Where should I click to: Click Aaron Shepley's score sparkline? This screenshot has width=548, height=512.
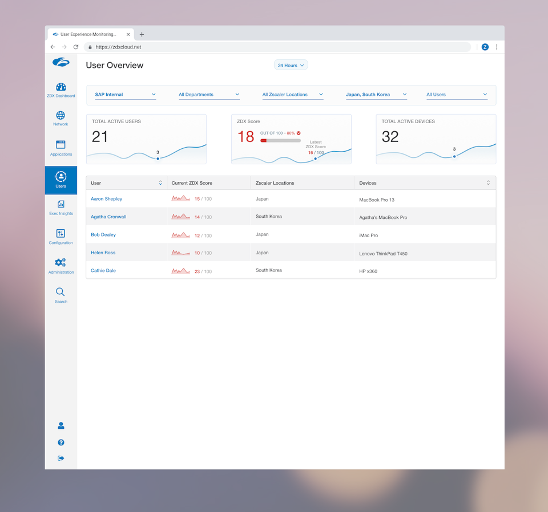[x=181, y=198]
